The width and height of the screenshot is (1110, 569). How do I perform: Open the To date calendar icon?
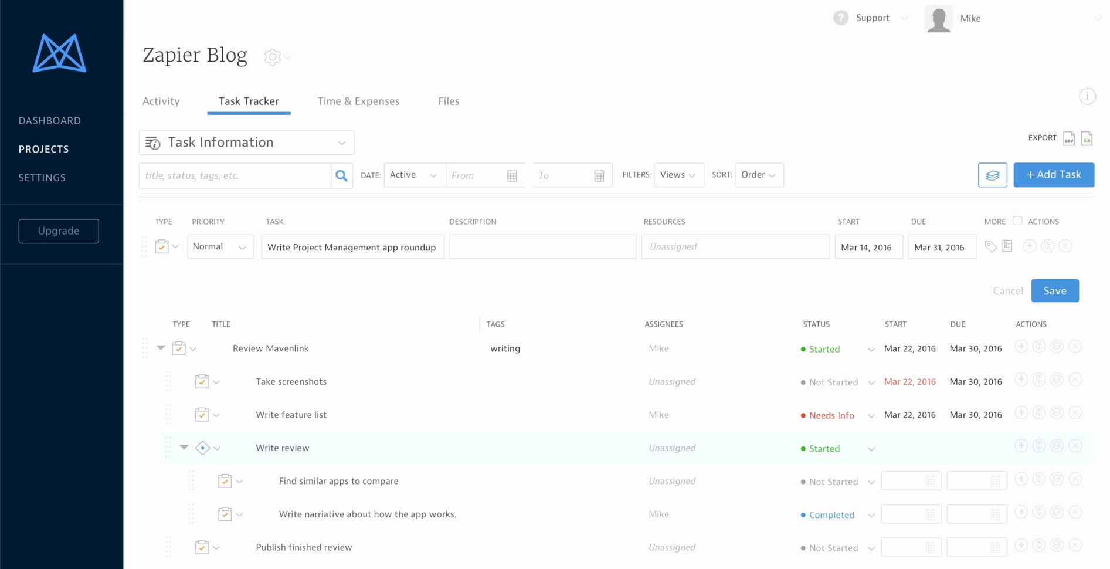pyautogui.click(x=599, y=175)
